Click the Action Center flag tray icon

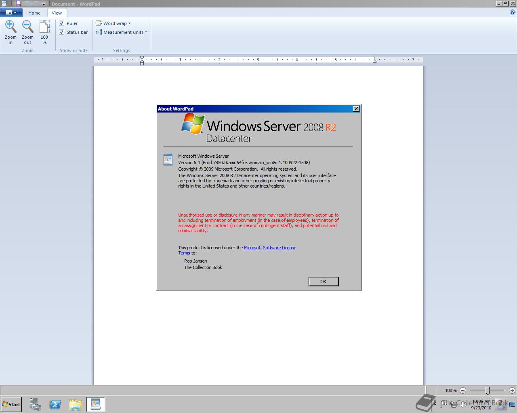click(x=444, y=404)
